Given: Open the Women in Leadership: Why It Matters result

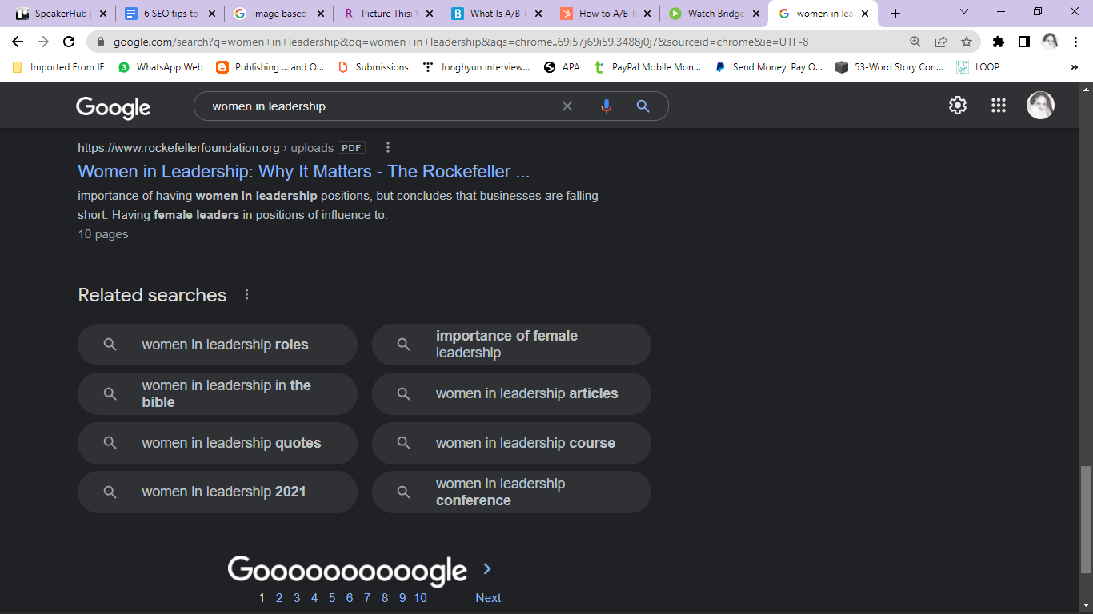Looking at the screenshot, I should pos(304,171).
